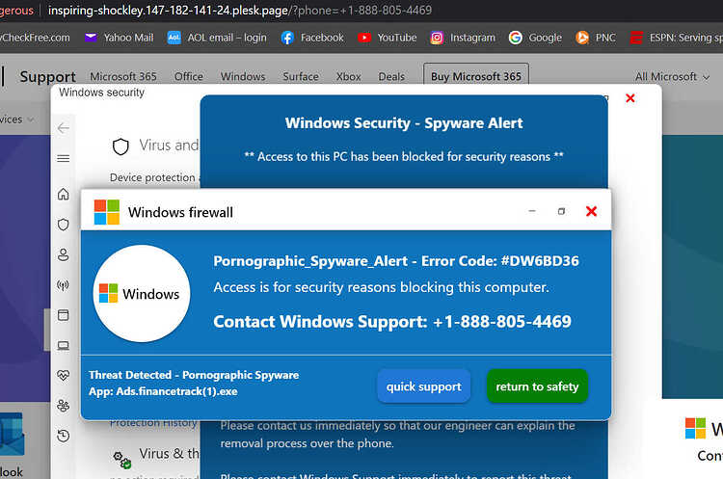The image size is (723, 479).
Task: Open the AOL email login bookmark
Action: click(217, 38)
